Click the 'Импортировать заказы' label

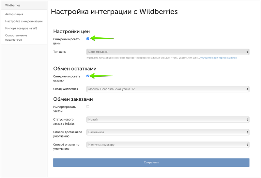64,109
